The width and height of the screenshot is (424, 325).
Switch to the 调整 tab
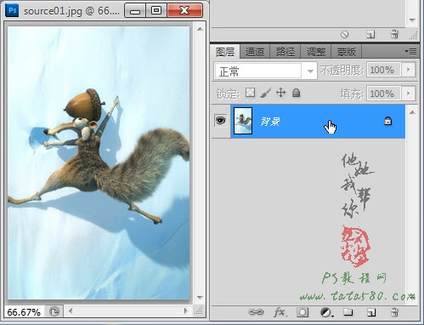[316, 52]
